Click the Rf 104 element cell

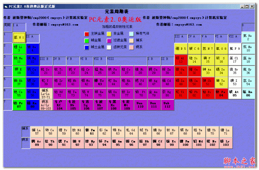tap(60, 105)
